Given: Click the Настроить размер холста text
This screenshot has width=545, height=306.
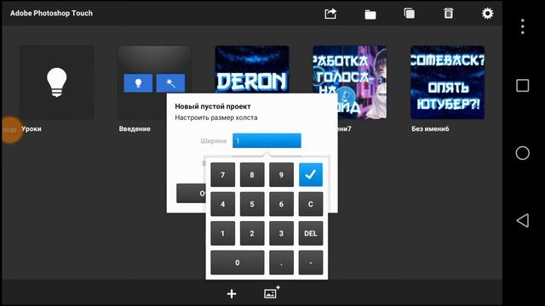Looking at the screenshot, I should (216, 117).
